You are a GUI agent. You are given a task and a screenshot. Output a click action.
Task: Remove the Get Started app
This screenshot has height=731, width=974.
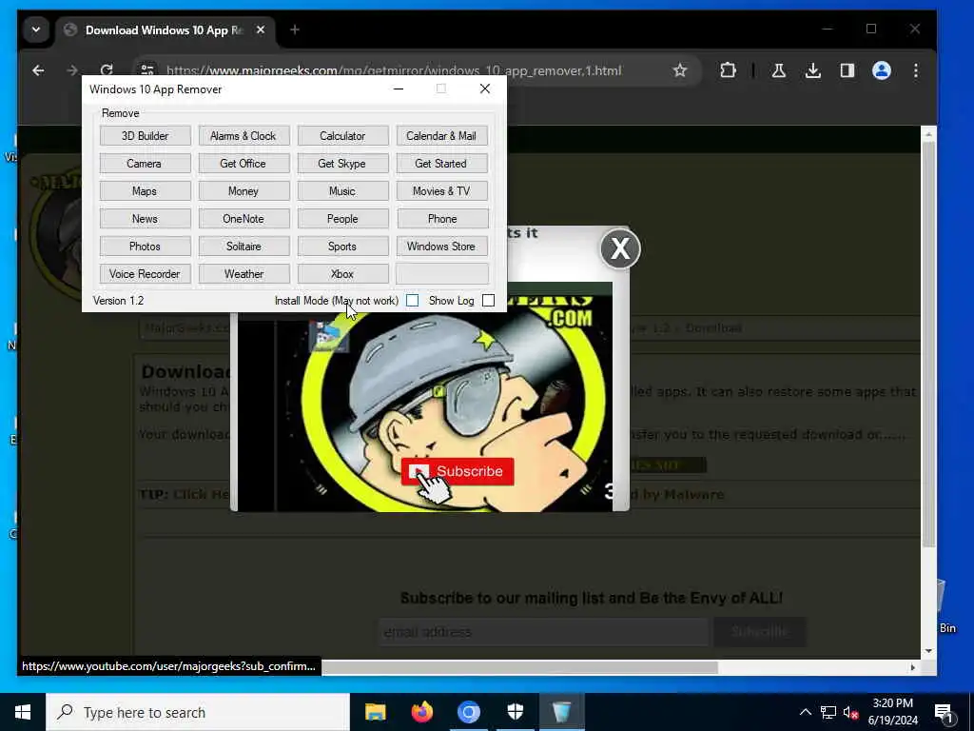(441, 164)
